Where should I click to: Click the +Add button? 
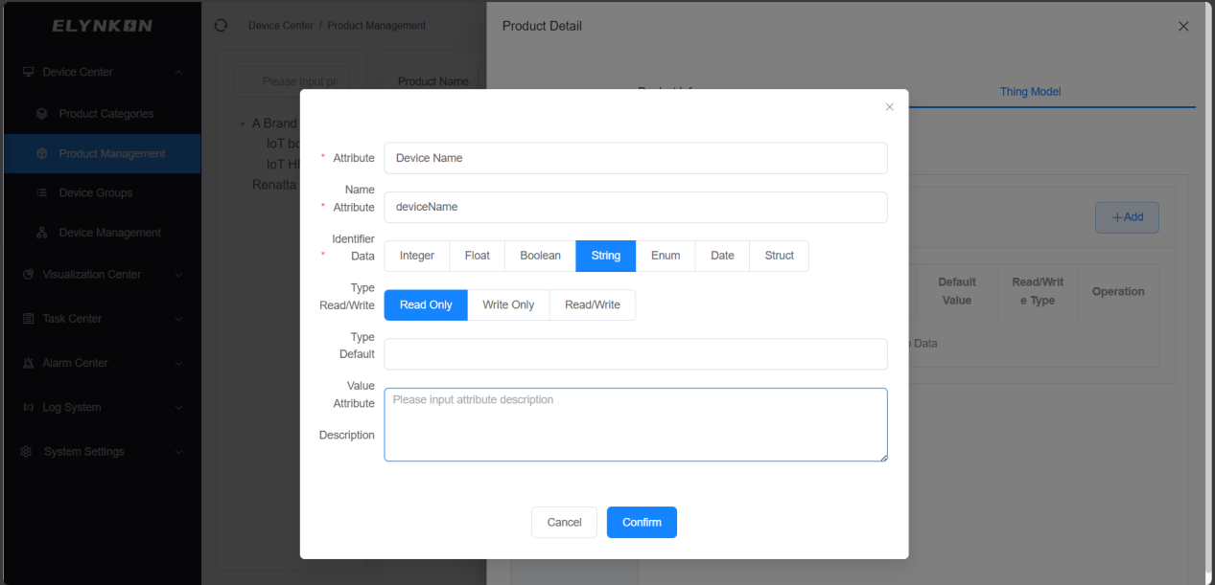(x=1127, y=217)
